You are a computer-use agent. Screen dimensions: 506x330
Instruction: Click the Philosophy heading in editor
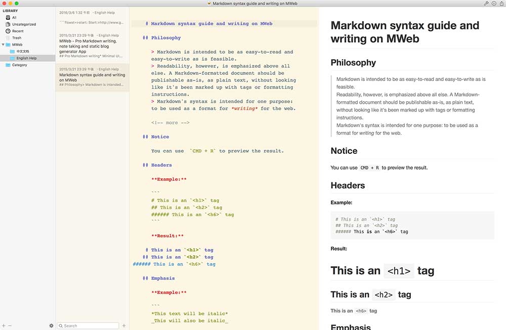coord(165,38)
